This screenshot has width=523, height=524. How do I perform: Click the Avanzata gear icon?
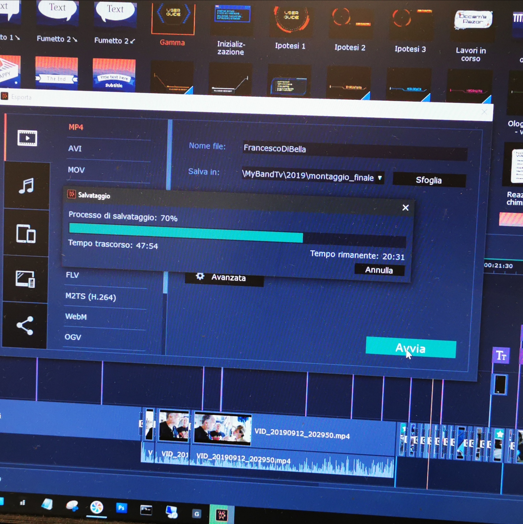pyautogui.click(x=200, y=276)
